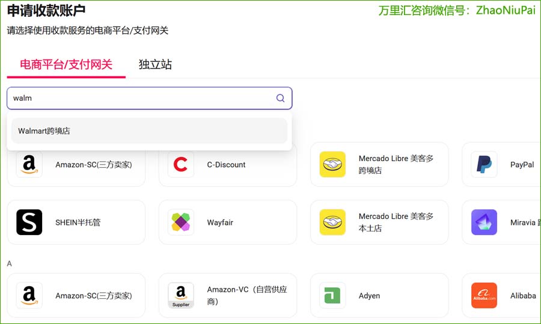This screenshot has width=541, height=324.
Task: Click the 申请收款账户 page title
Action: (46, 11)
